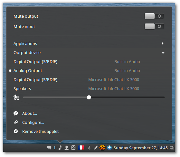Click the date and time clock
Screen dimensions: 180x157
[x=141, y=148]
